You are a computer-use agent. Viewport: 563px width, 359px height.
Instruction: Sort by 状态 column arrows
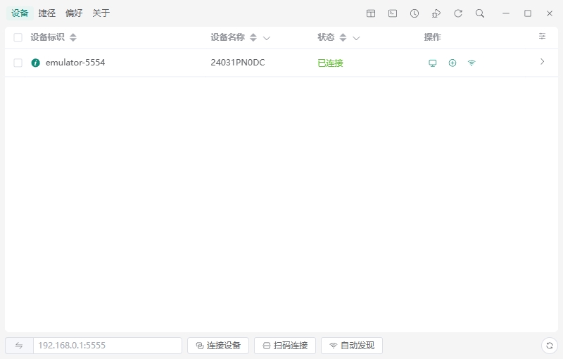343,37
